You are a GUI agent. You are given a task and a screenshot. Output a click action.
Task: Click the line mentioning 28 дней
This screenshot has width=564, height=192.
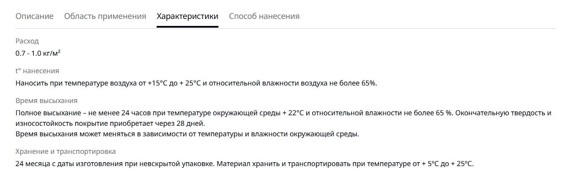tap(110, 123)
